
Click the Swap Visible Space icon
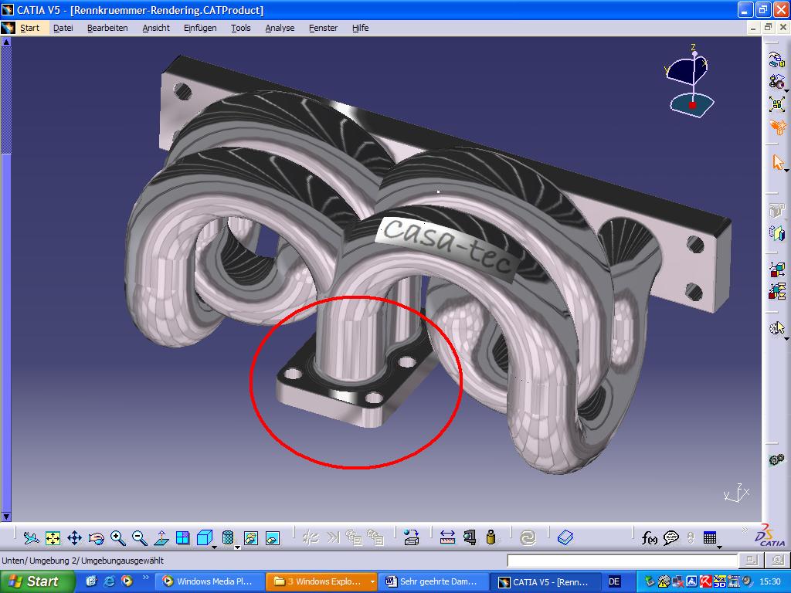pos(273,538)
